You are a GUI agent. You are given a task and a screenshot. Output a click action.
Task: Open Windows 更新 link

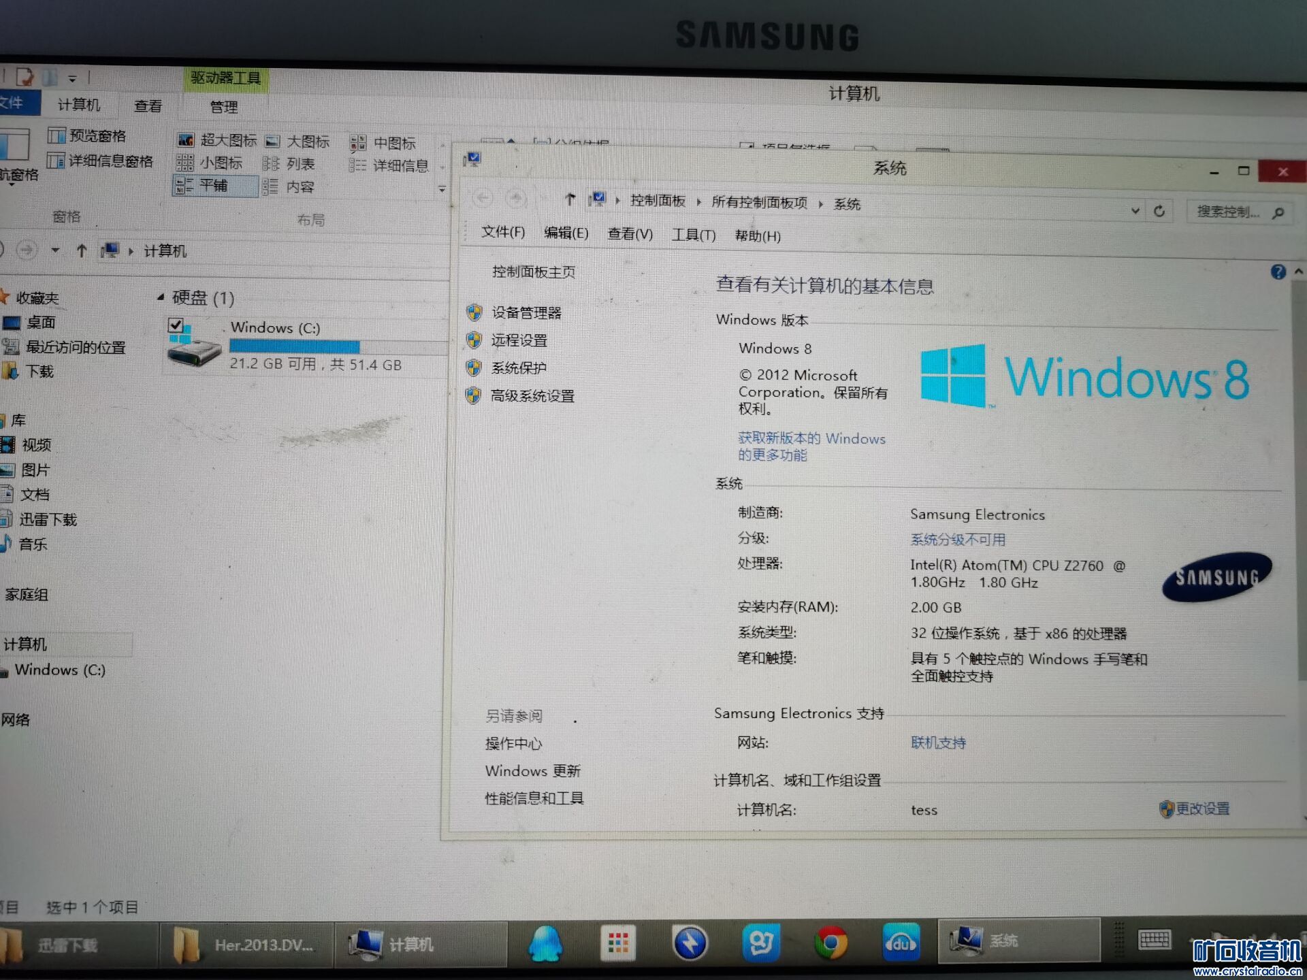(x=532, y=771)
